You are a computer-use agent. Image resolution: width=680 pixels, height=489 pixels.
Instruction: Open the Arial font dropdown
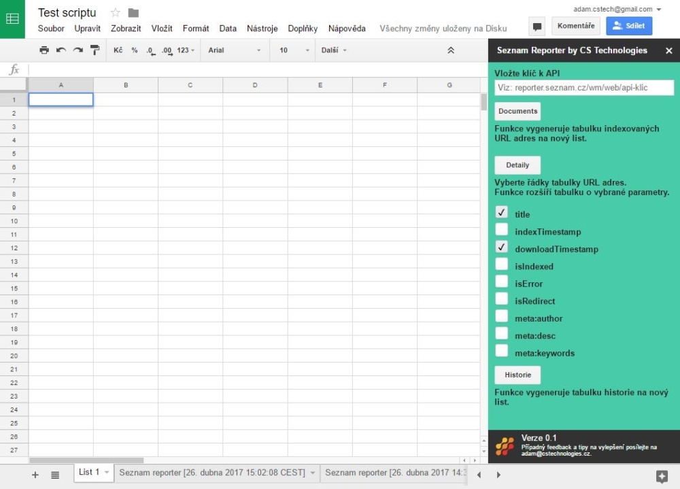(234, 50)
